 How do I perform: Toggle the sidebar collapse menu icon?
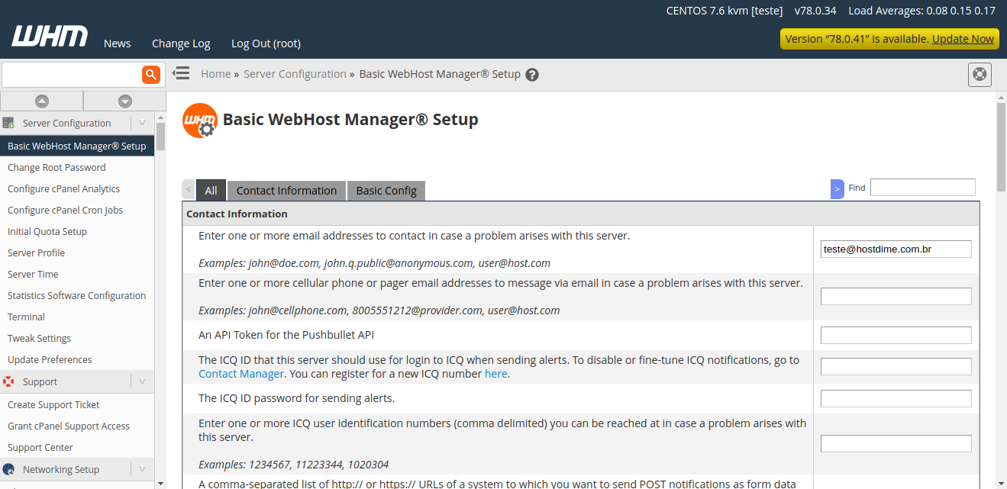(181, 73)
